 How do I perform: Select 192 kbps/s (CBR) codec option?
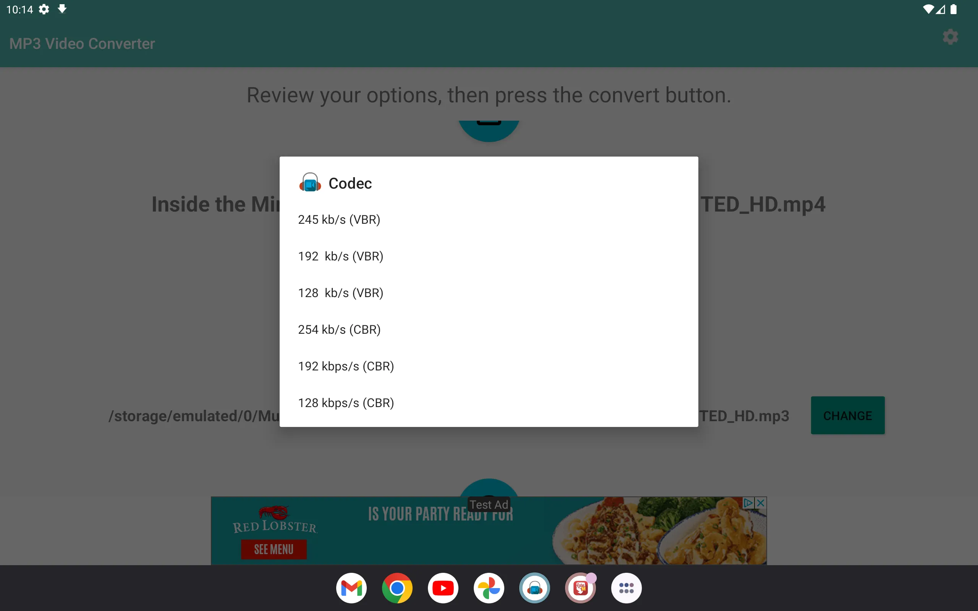pos(346,365)
